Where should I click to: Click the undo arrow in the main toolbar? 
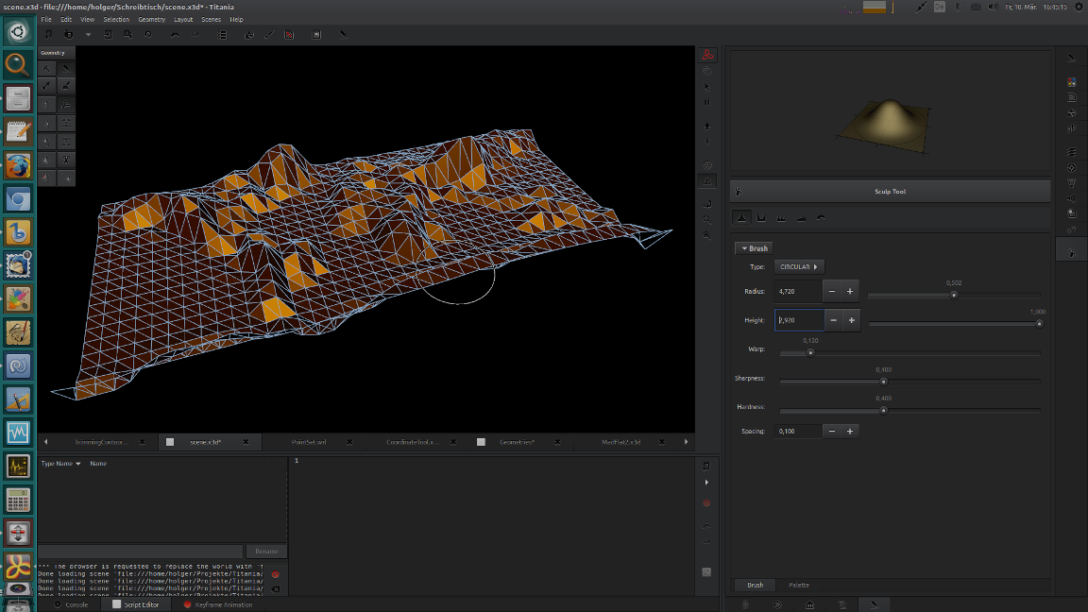[x=175, y=35]
